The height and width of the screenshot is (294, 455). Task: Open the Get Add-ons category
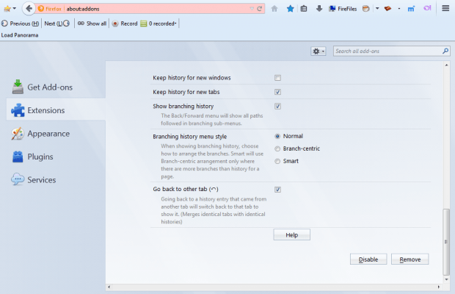coord(56,87)
